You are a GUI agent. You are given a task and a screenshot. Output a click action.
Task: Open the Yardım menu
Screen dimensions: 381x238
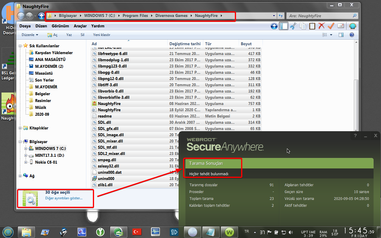tap(98, 26)
